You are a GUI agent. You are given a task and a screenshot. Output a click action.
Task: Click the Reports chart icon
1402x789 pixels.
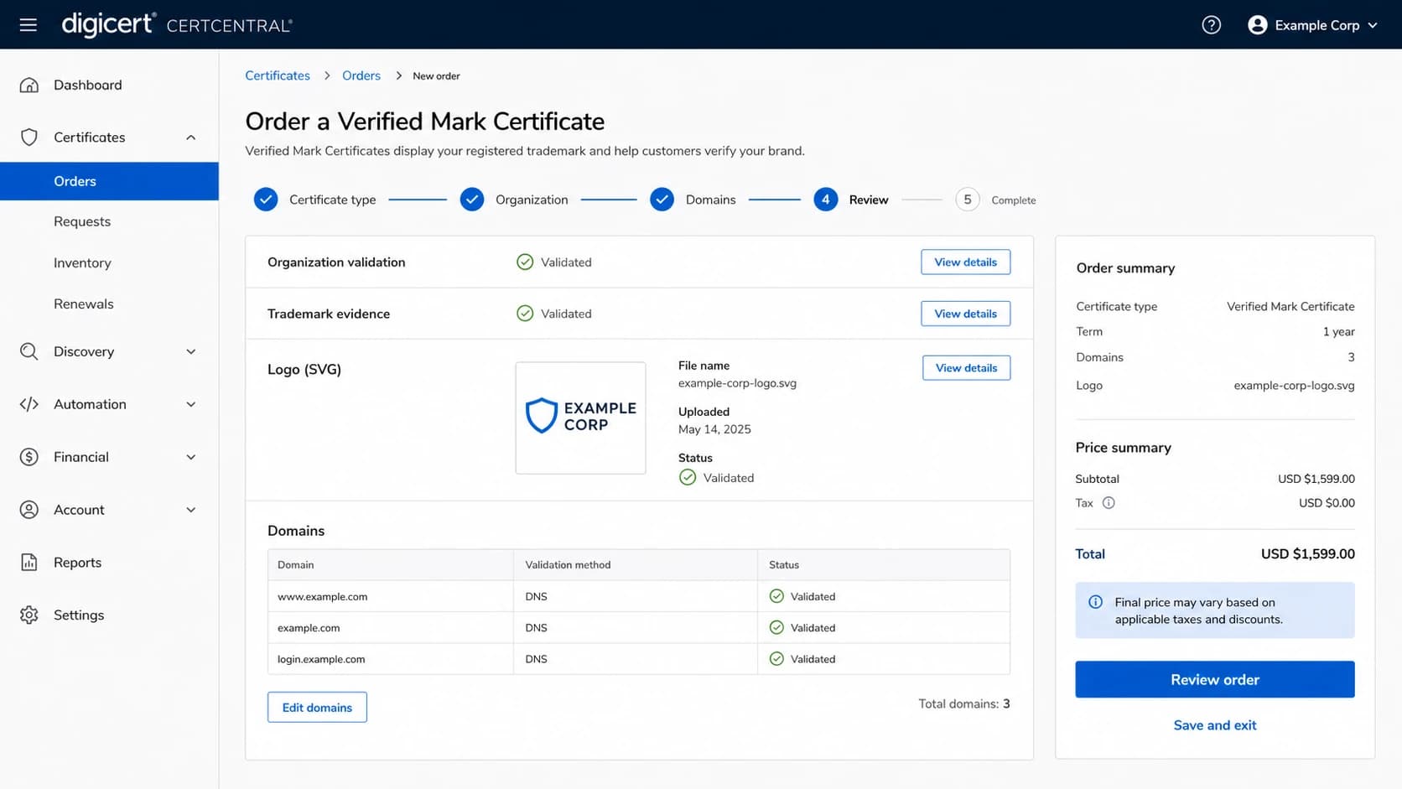29,563
